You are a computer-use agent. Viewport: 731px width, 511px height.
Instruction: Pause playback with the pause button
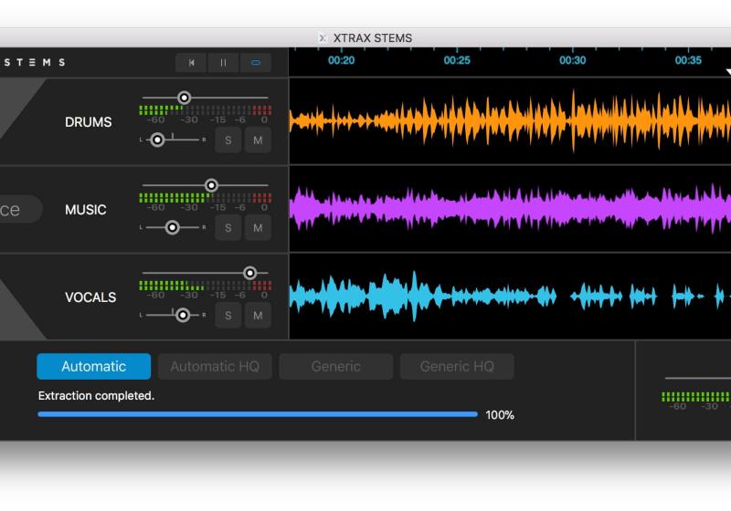coord(223,63)
